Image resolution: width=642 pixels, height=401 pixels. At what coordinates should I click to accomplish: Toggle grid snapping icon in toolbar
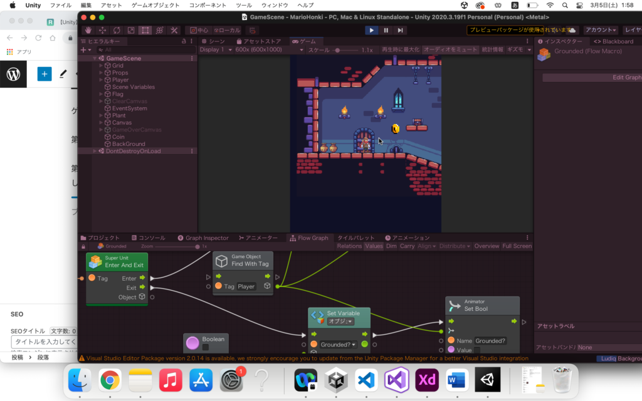[253, 30]
